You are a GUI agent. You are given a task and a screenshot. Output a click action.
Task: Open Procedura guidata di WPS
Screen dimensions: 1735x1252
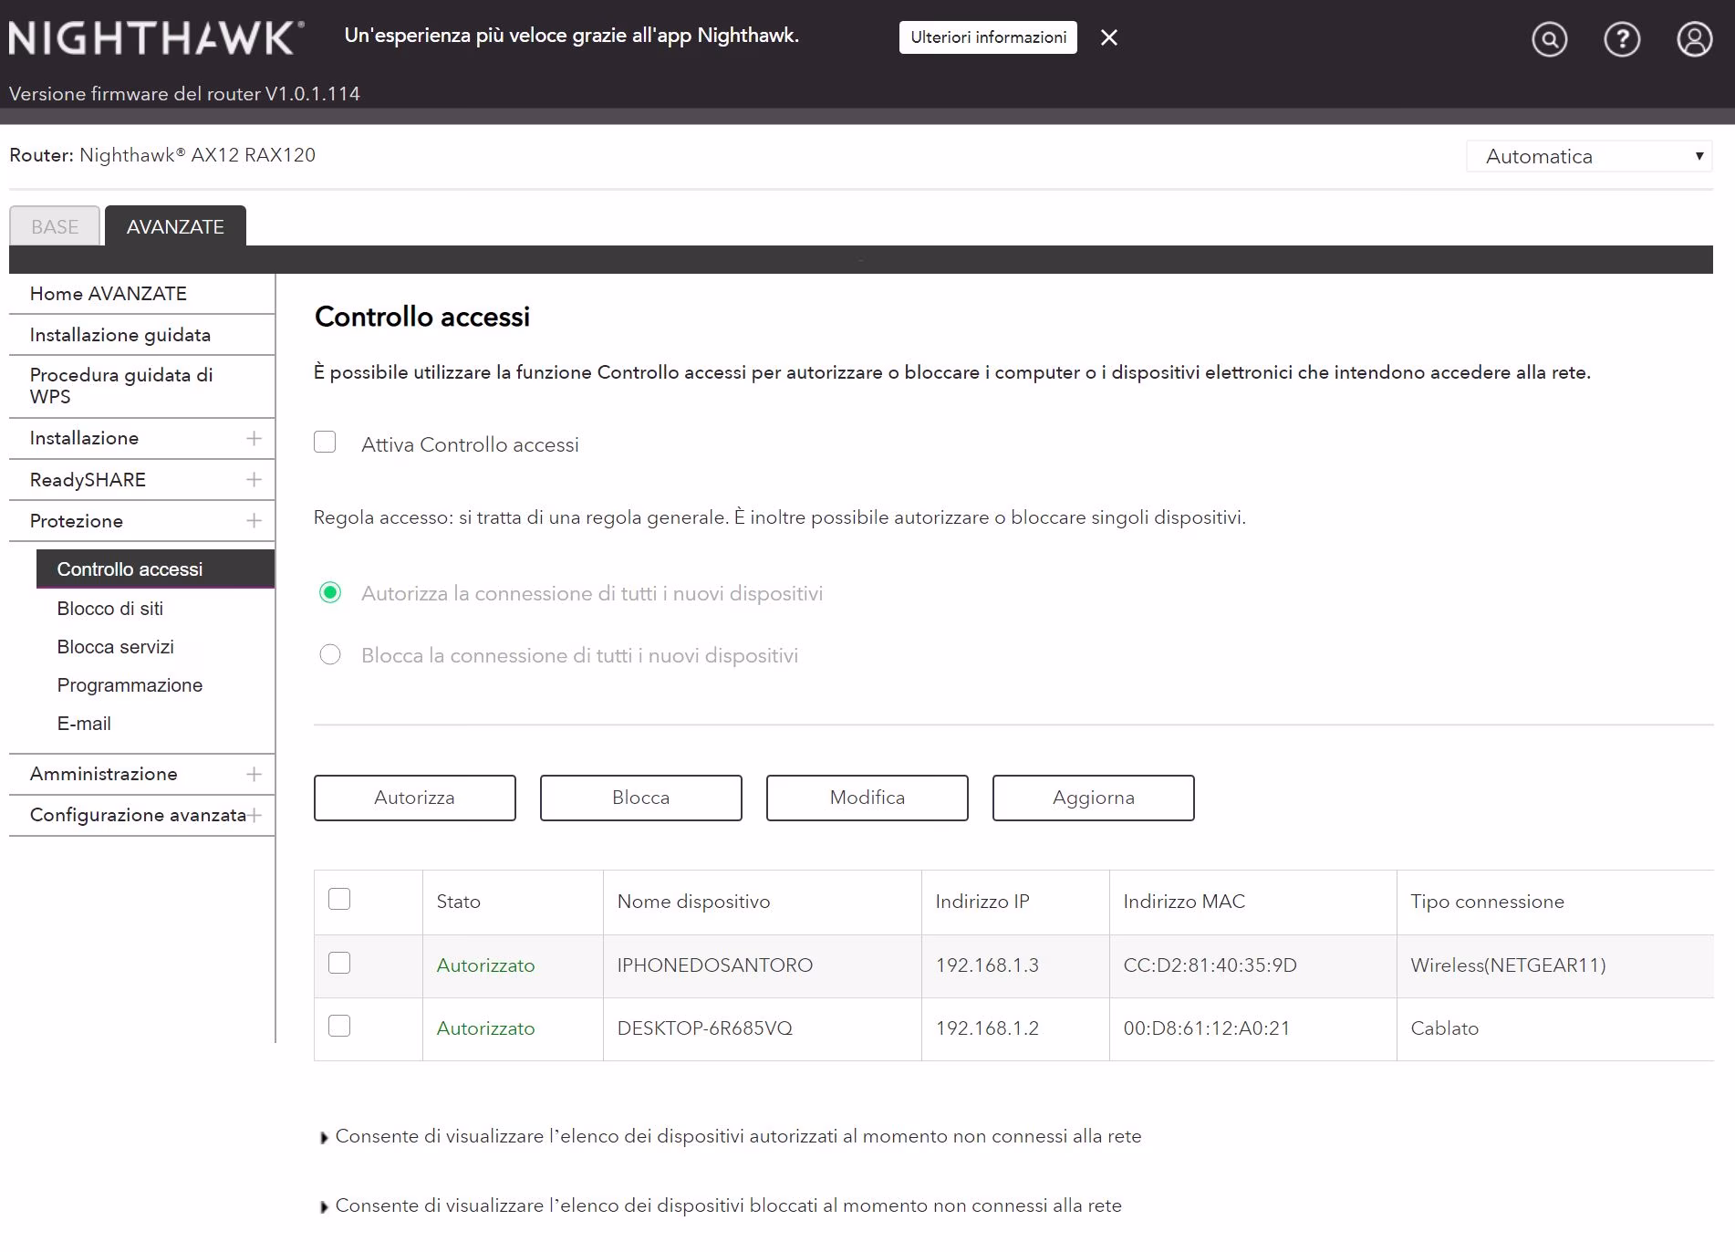point(141,386)
